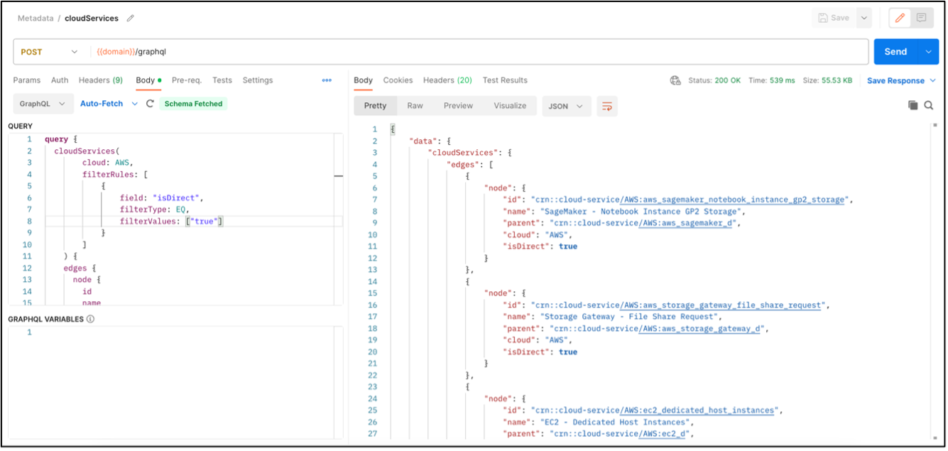948x451 pixels.
Task: Click the network globe icon near Status
Action: [x=675, y=80]
